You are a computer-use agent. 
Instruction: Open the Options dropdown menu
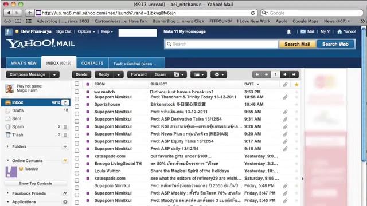(x=87, y=31)
